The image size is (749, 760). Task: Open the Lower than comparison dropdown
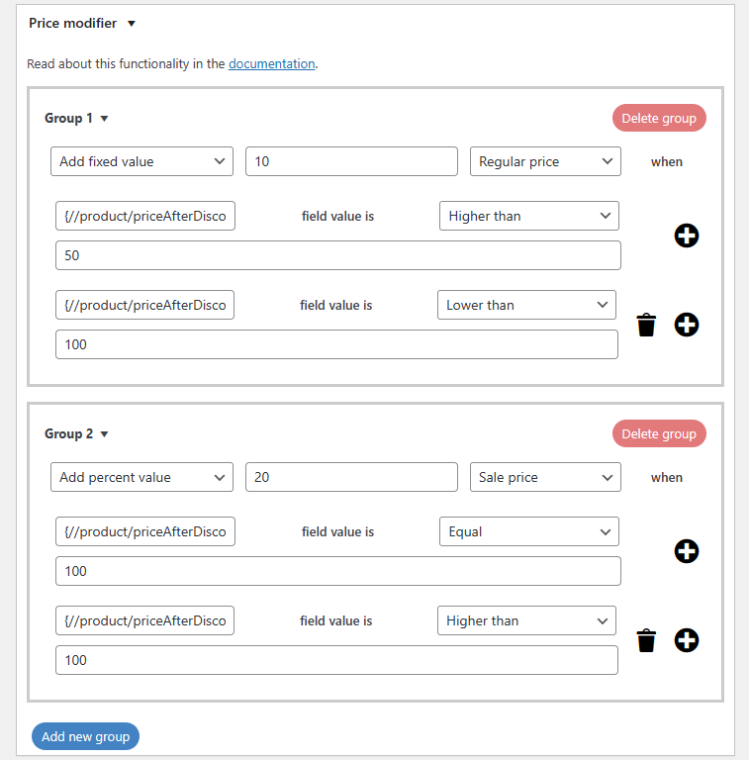click(526, 305)
